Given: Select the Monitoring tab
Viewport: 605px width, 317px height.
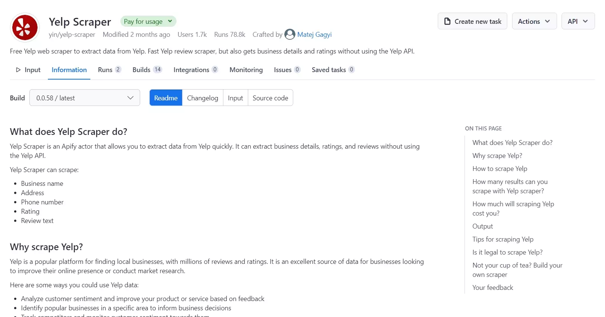Looking at the screenshot, I should [x=246, y=70].
